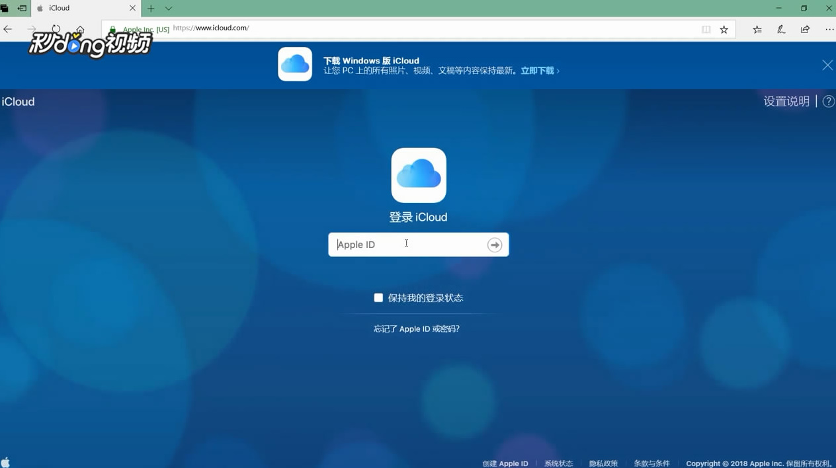Click the set tabs aside icon

tap(22, 9)
